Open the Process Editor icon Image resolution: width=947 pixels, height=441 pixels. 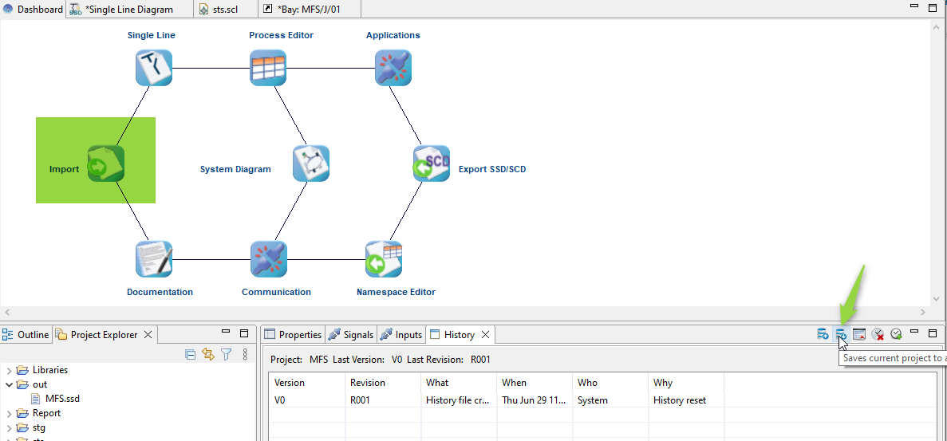(267, 68)
